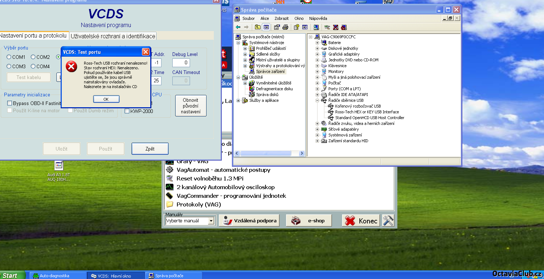Open the Vyberte manuál dropdown

point(211,221)
